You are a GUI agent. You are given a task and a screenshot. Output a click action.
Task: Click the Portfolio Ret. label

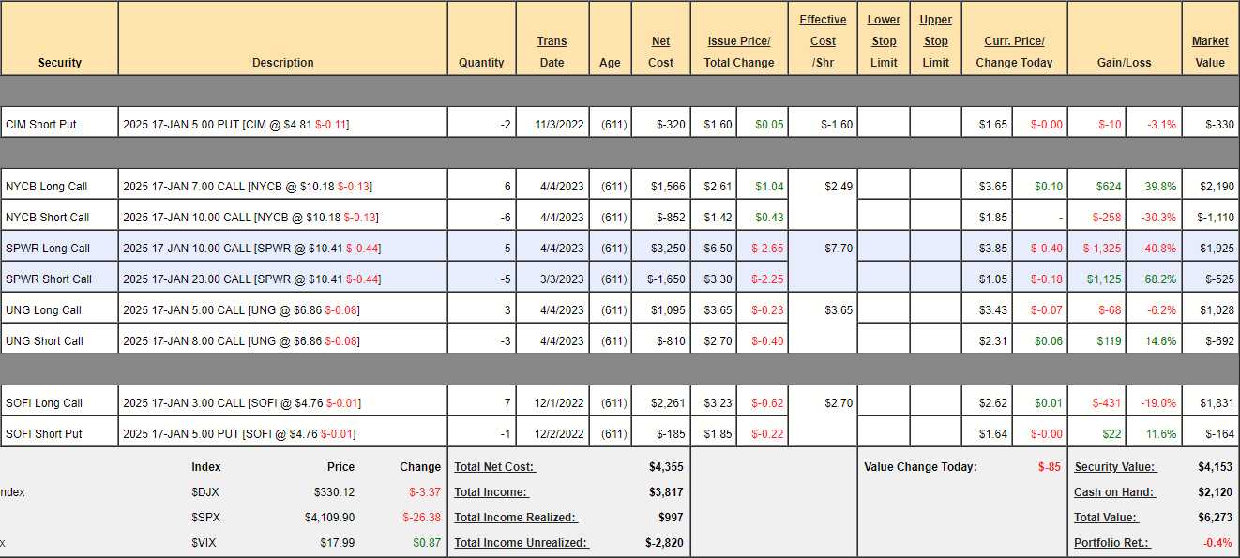coord(1111,543)
